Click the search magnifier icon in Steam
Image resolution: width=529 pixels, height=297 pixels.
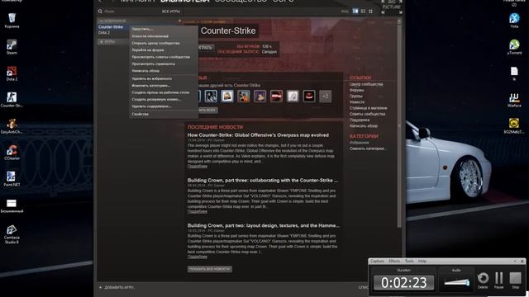tap(100, 12)
